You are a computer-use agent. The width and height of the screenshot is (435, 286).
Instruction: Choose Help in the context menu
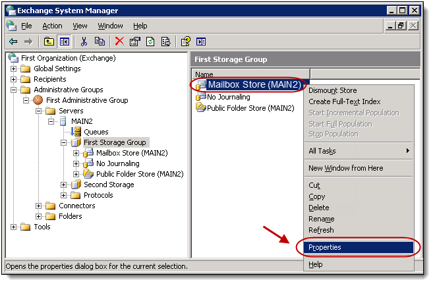[x=358, y=264]
